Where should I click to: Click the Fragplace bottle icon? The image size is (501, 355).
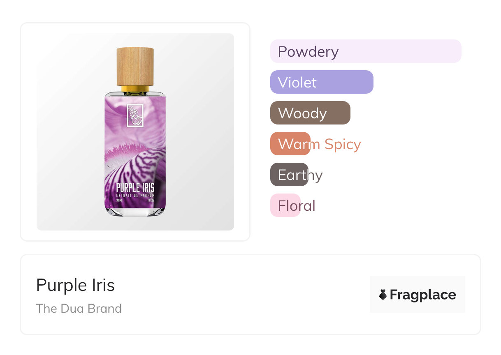(383, 295)
